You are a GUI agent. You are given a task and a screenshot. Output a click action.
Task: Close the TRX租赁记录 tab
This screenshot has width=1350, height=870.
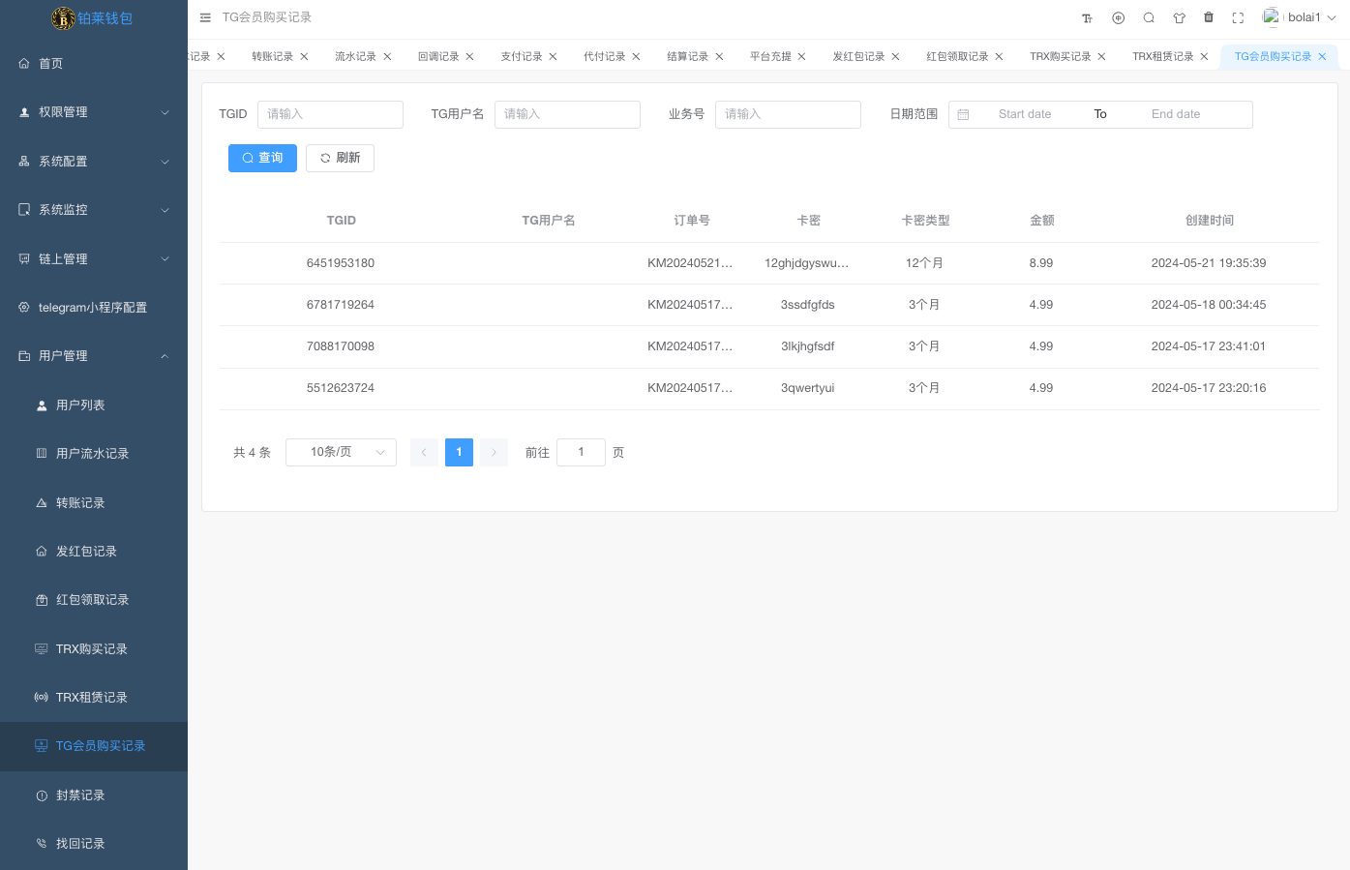[1204, 57]
